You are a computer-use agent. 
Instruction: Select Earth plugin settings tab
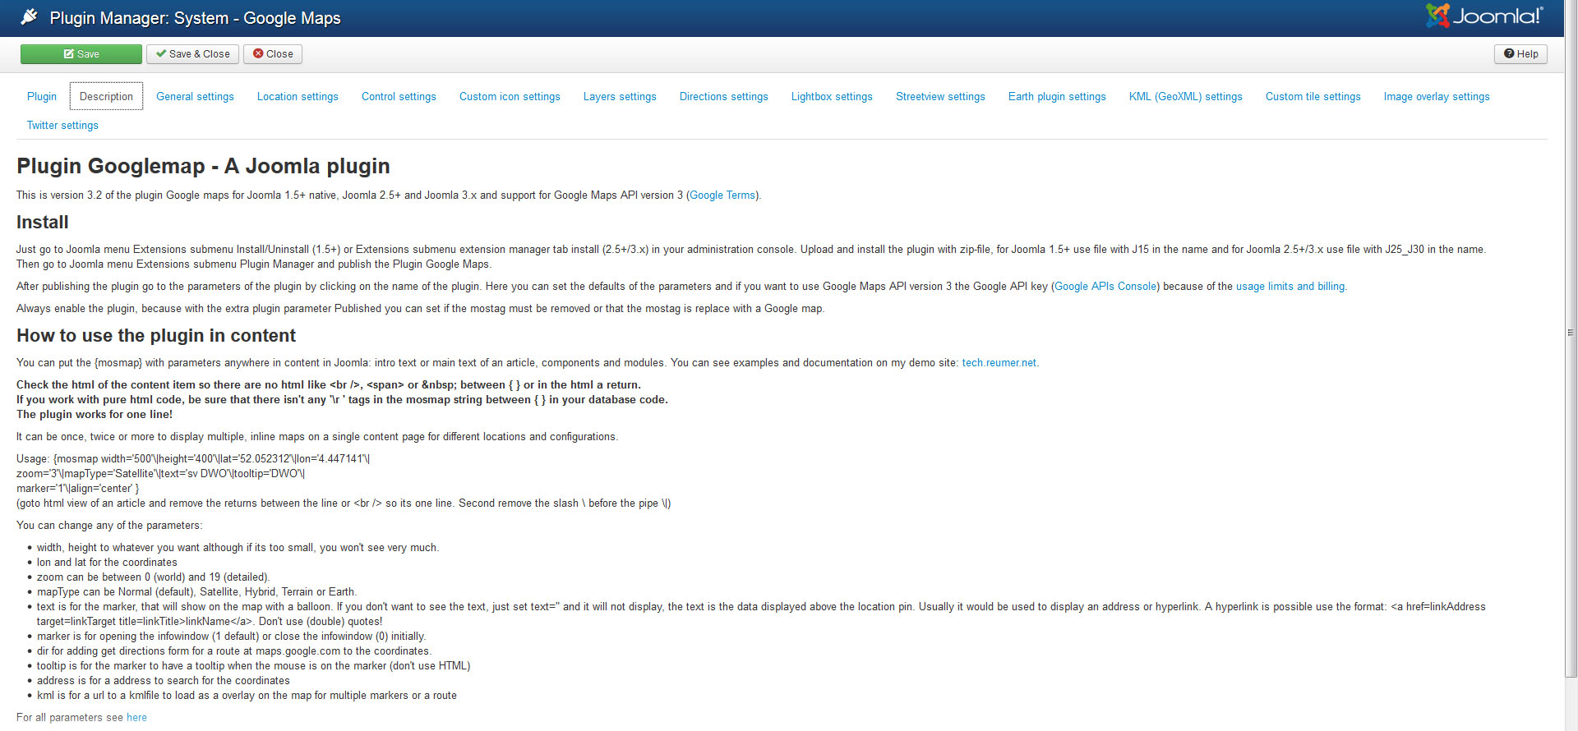(x=1057, y=96)
